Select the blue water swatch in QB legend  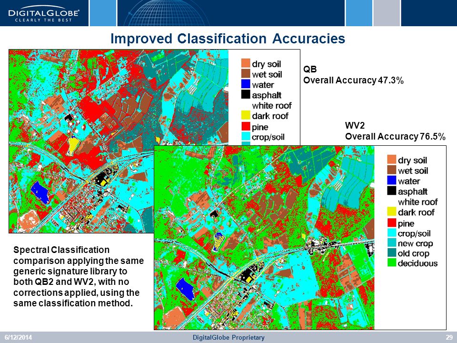pos(246,84)
